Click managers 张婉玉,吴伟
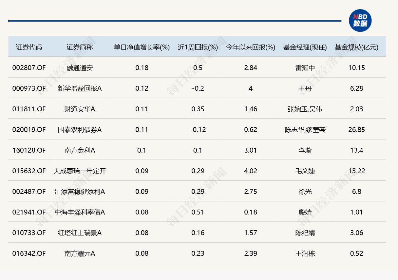 tap(305, 109)
